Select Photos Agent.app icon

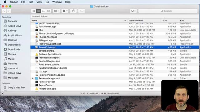(x=37, y=37)
